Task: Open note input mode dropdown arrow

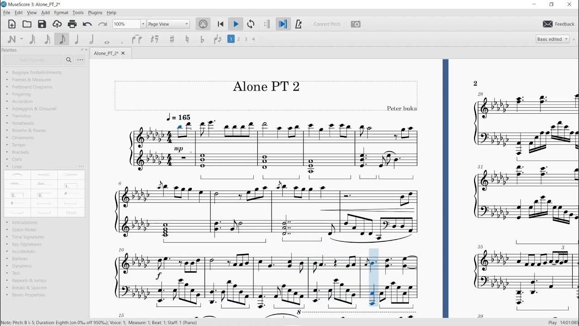Action: 21,39
